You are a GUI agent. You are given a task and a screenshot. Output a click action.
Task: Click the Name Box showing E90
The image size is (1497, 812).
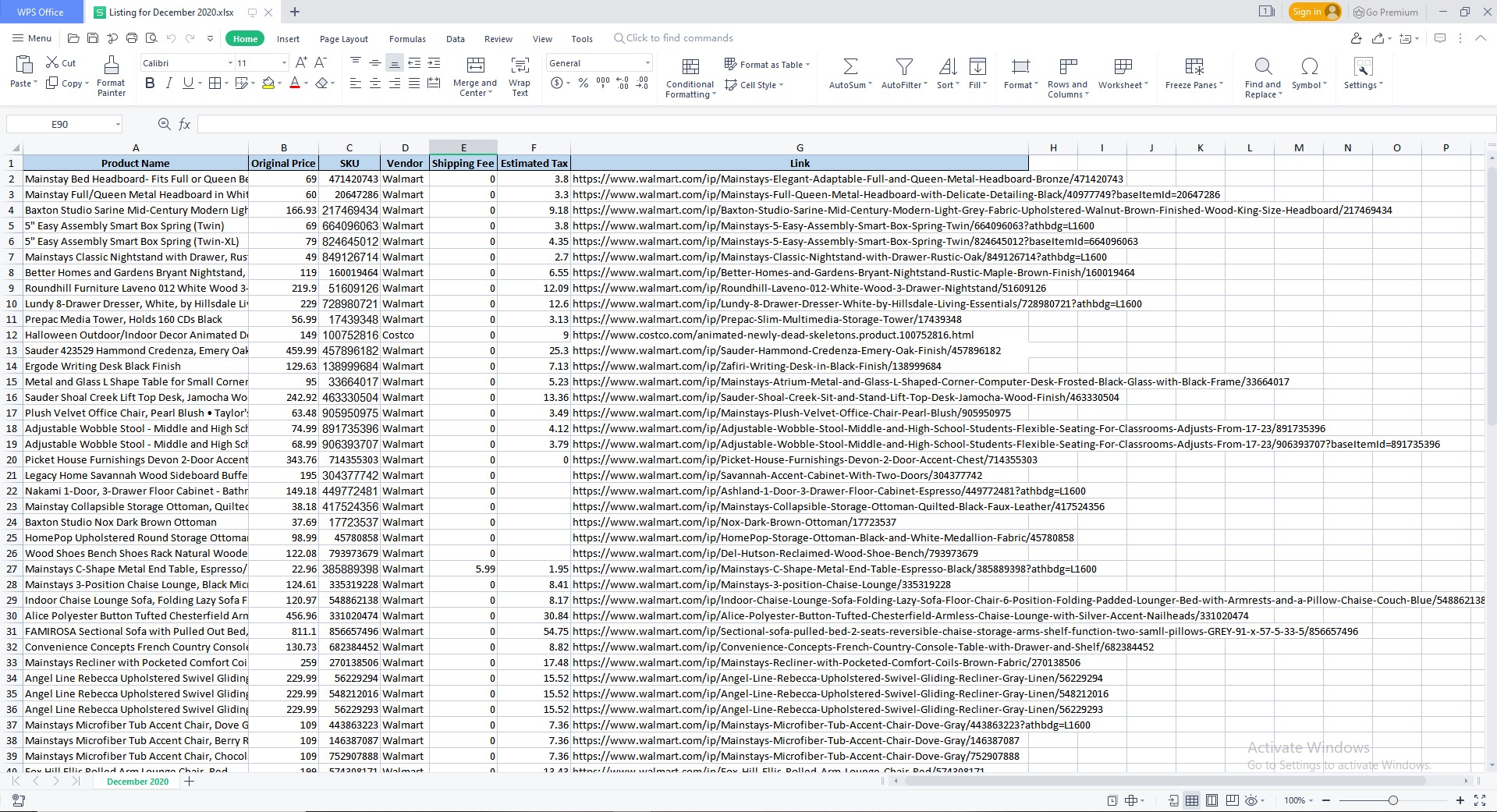[x=64, y=124]
